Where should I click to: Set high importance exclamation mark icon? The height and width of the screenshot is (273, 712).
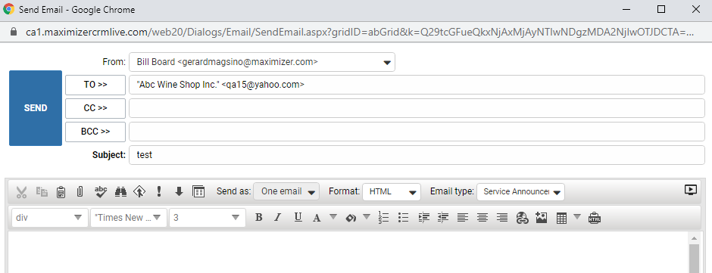[159, 191]
